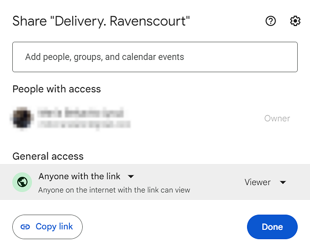The width and height of the screenshot is (310, 249).
Task: Click the grey Owner role label
Action: point(277,118)
